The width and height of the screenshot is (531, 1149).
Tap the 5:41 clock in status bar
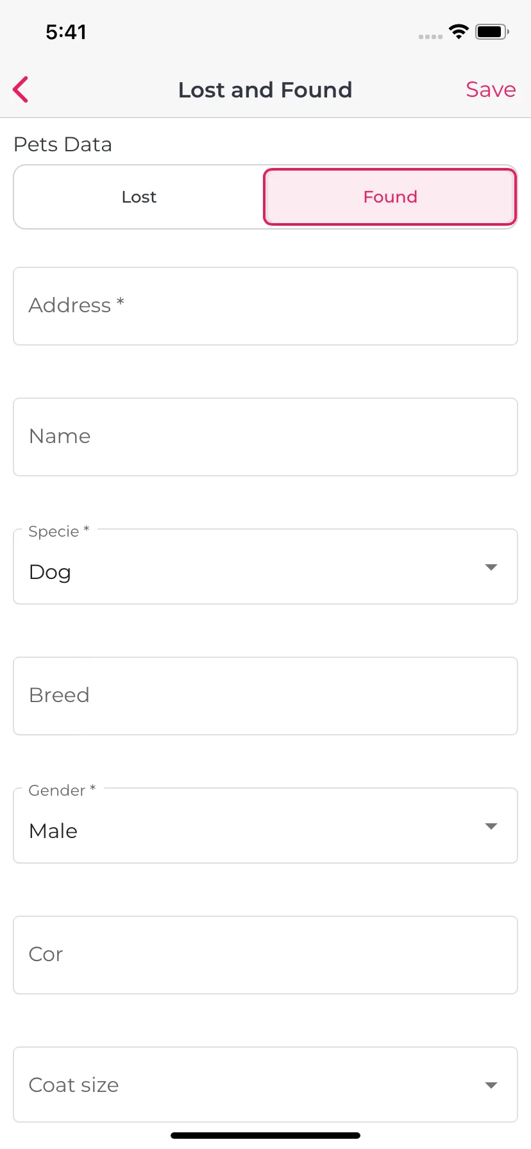(66, 32)
